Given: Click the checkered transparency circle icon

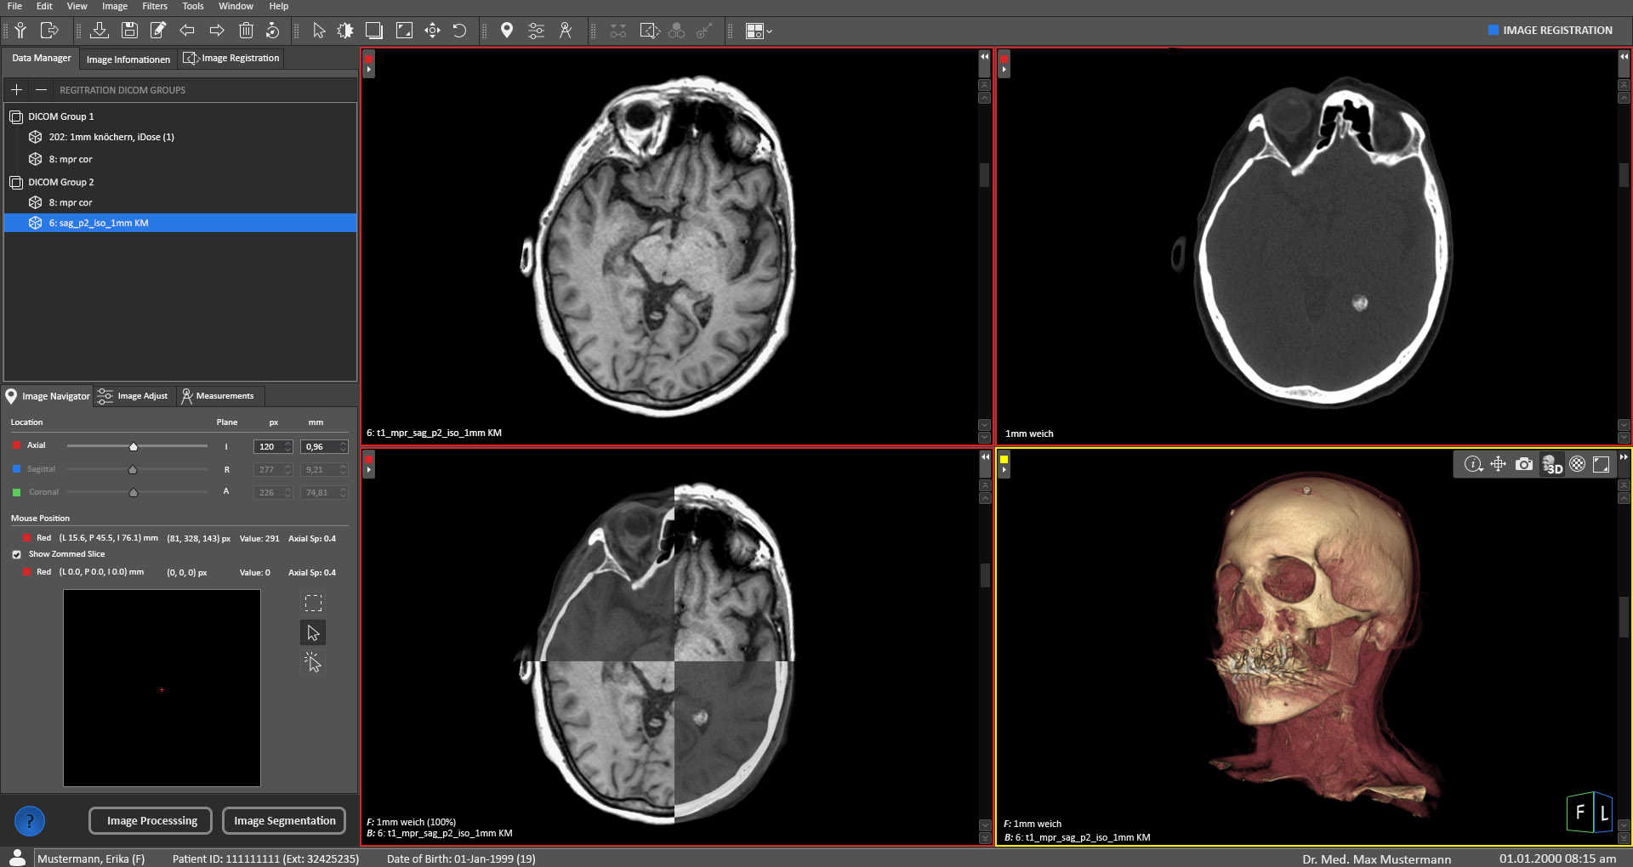Looking at the screenshot, I should (1578, 464).
